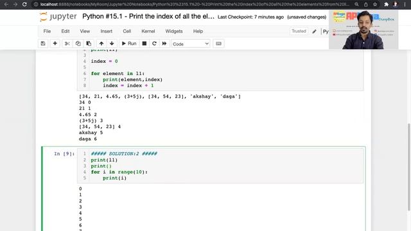
Task: Bookmark this page with star icon
Action: [x=375, y=4]
